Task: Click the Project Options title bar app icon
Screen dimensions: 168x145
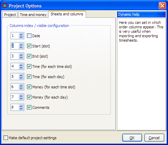Action: tap(5, 5)
